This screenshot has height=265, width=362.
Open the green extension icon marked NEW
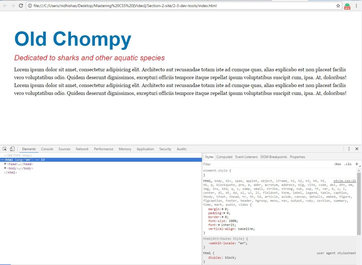pos(347,6)
